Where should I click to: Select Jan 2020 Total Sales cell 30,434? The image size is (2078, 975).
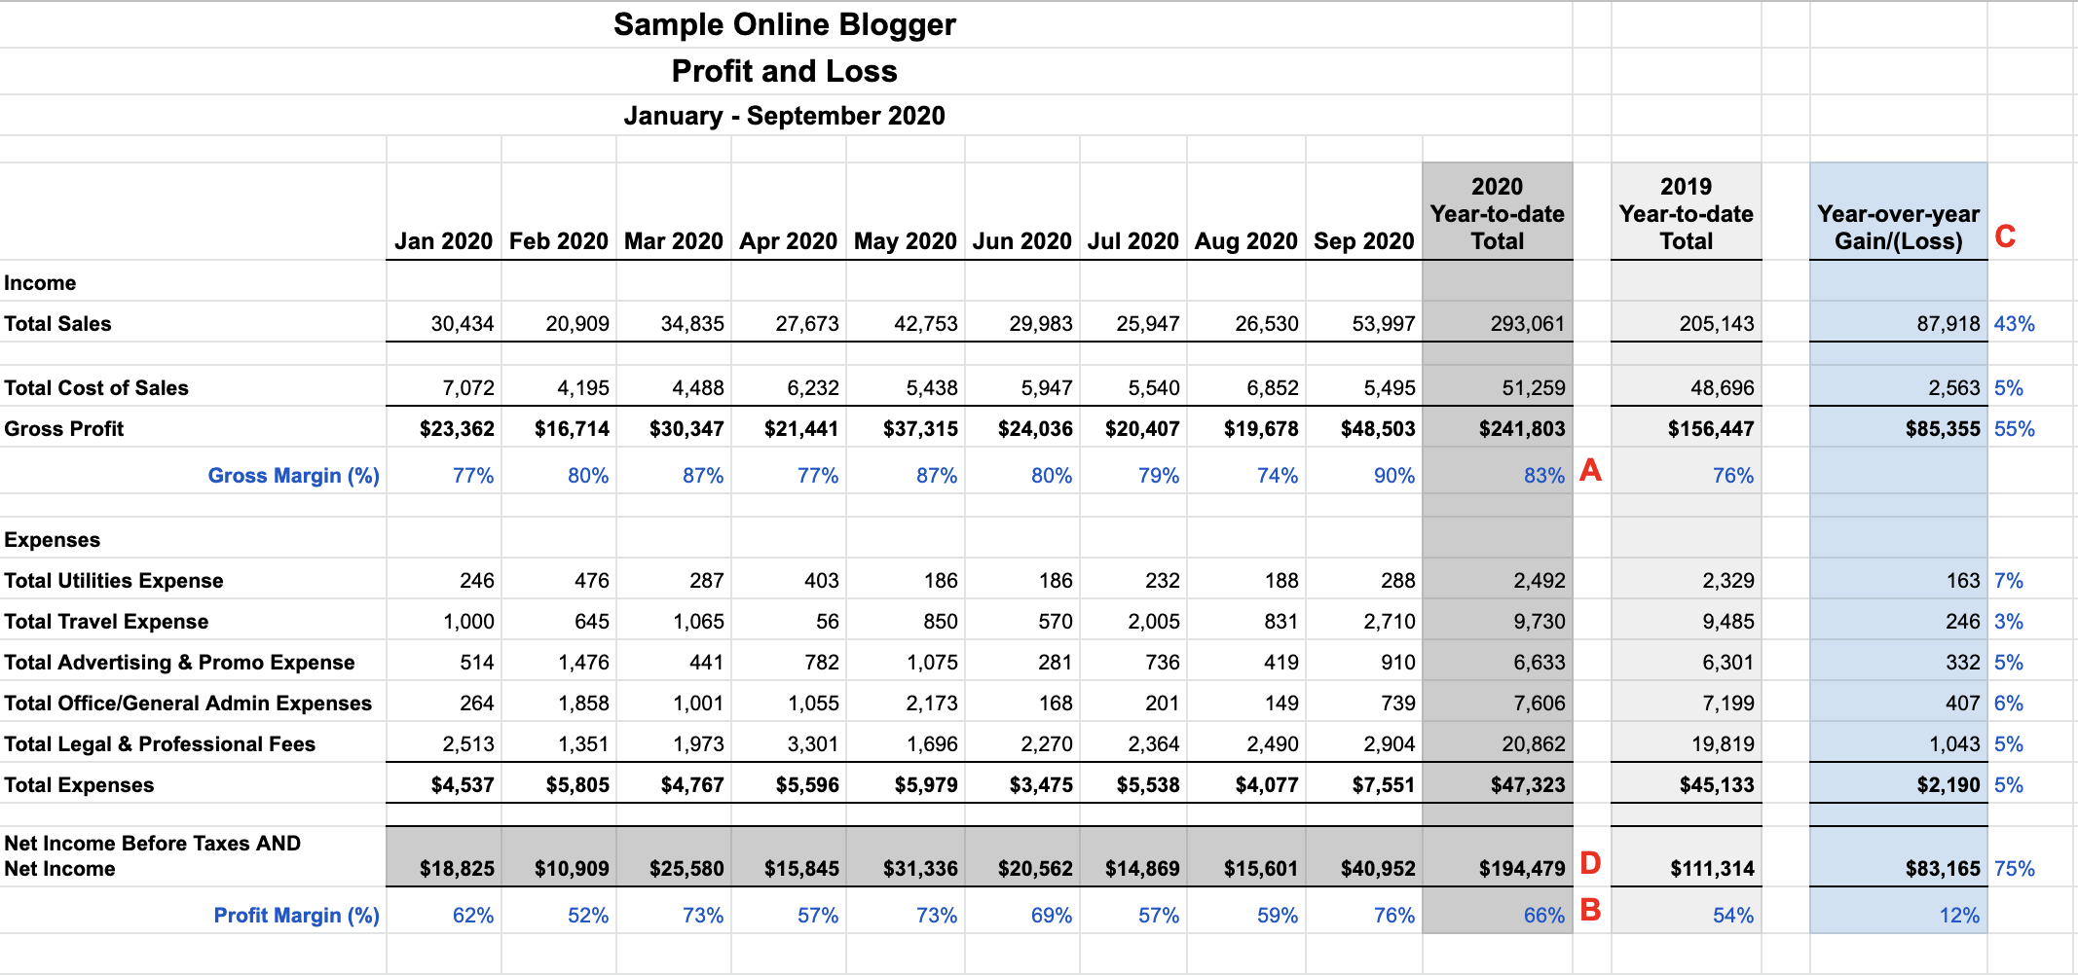[463, 324]
